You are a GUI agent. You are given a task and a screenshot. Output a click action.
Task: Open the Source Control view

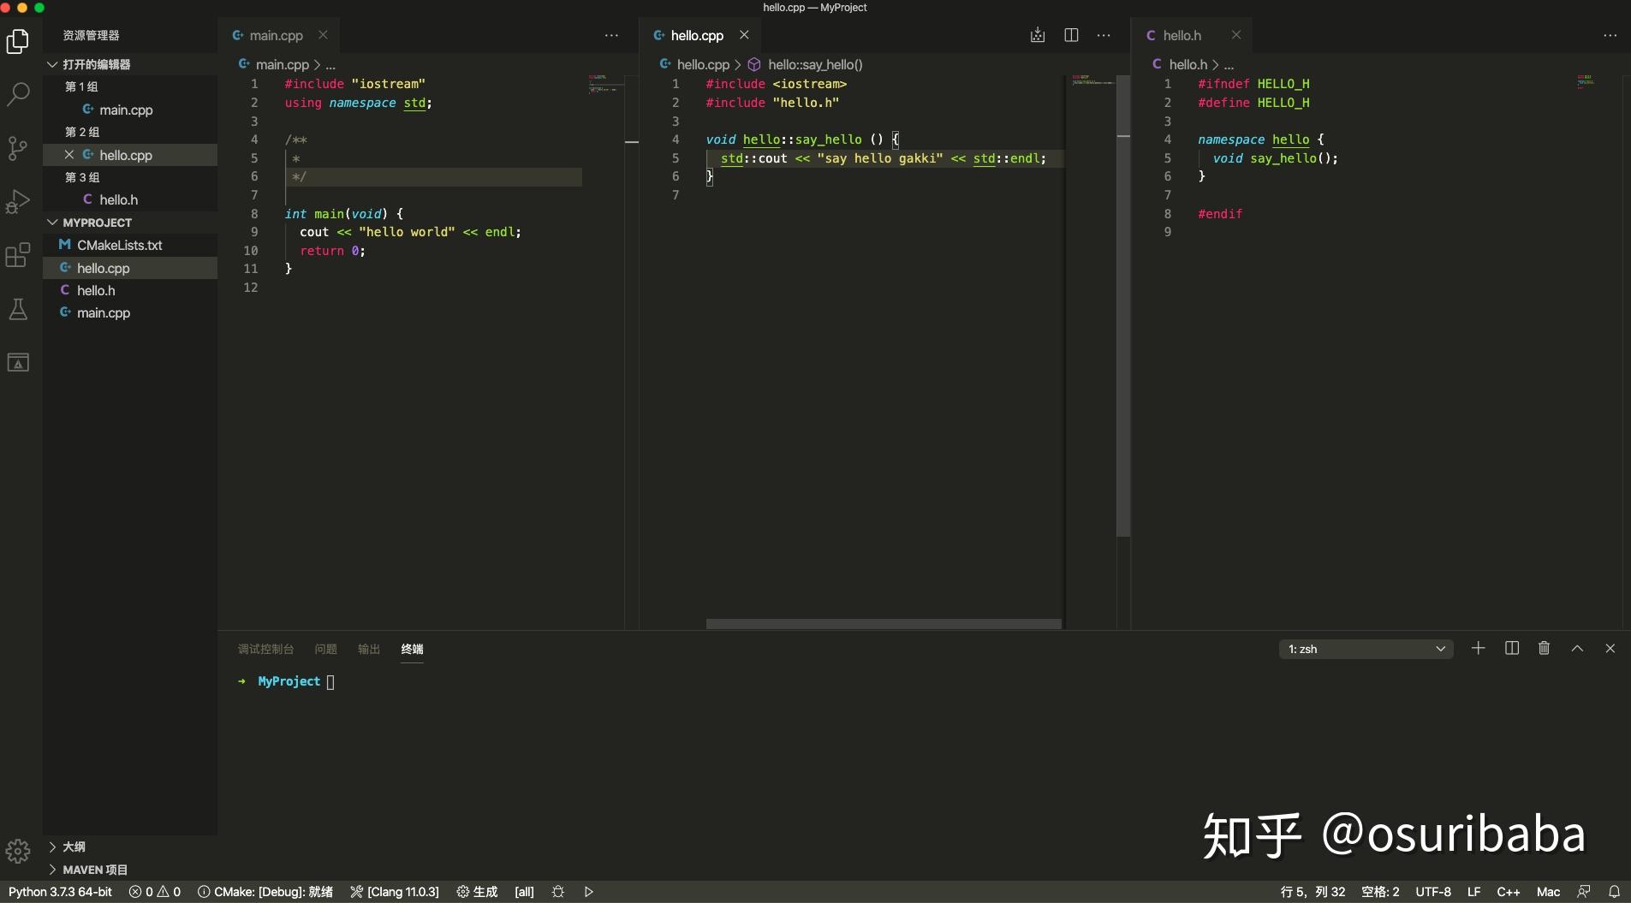[18, 148]
